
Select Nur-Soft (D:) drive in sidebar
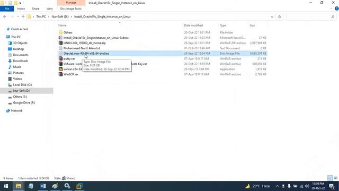[x=21, y=91]
